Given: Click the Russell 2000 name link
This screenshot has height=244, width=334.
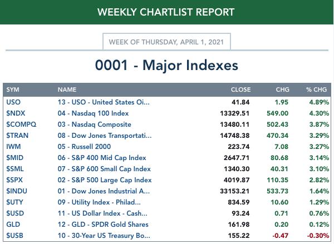Looking at the screenshot, I should [x=84, y=147].
